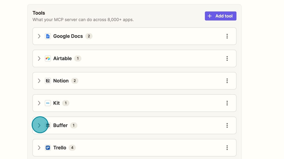Click the Airtable label
The image size is (284, 159).
(x=62, y=58)
